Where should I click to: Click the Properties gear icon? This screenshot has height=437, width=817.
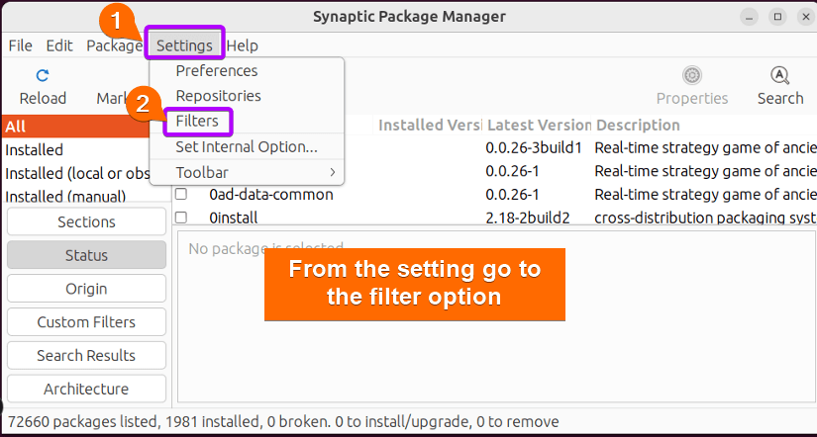[x=692, y=76]
